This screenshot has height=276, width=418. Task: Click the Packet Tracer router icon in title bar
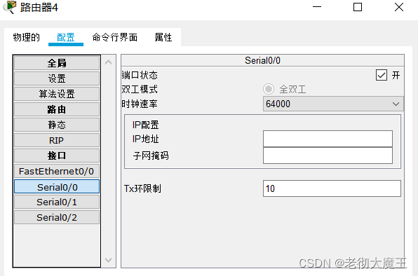tap(10, 7)
